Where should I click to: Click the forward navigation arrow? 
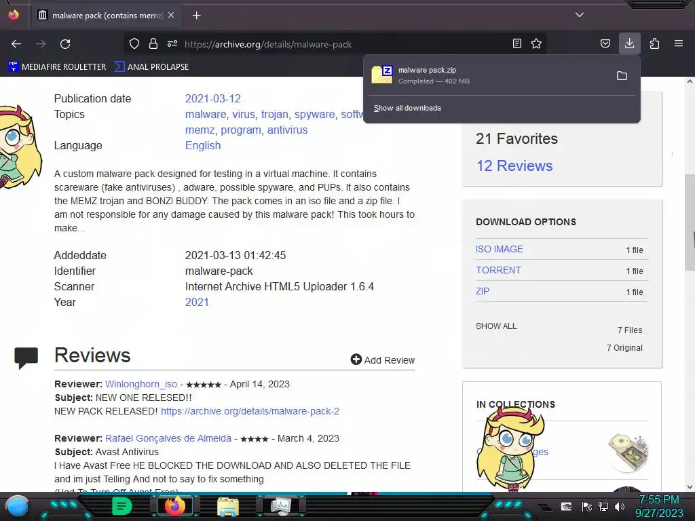coord(41,44)
